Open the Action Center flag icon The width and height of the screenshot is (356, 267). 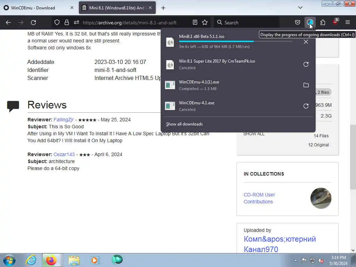coord(304,260)
